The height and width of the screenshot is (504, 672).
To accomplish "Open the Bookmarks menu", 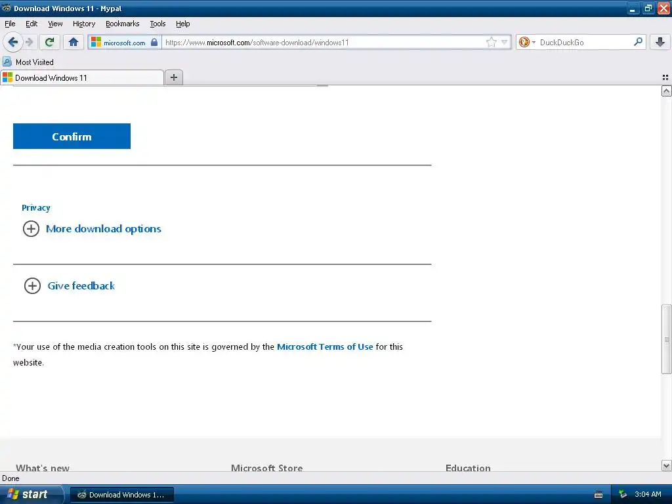I will (x=123, y=24).
